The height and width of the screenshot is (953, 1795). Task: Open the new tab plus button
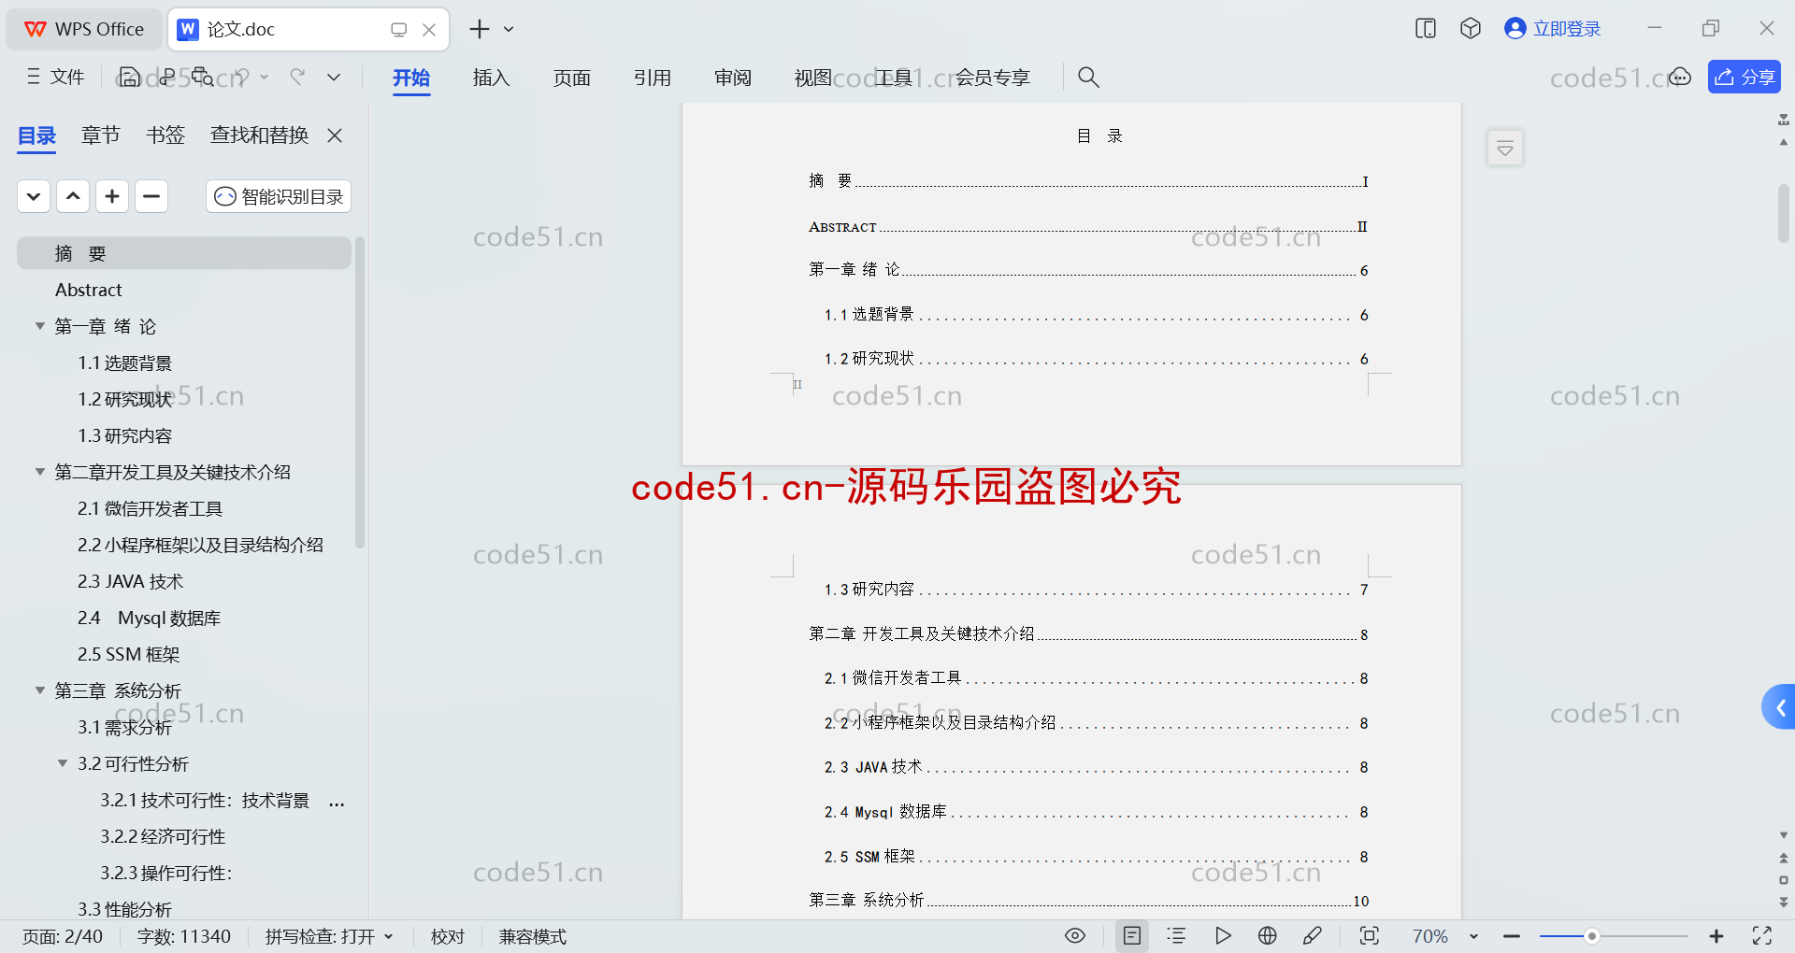[480, 29]
